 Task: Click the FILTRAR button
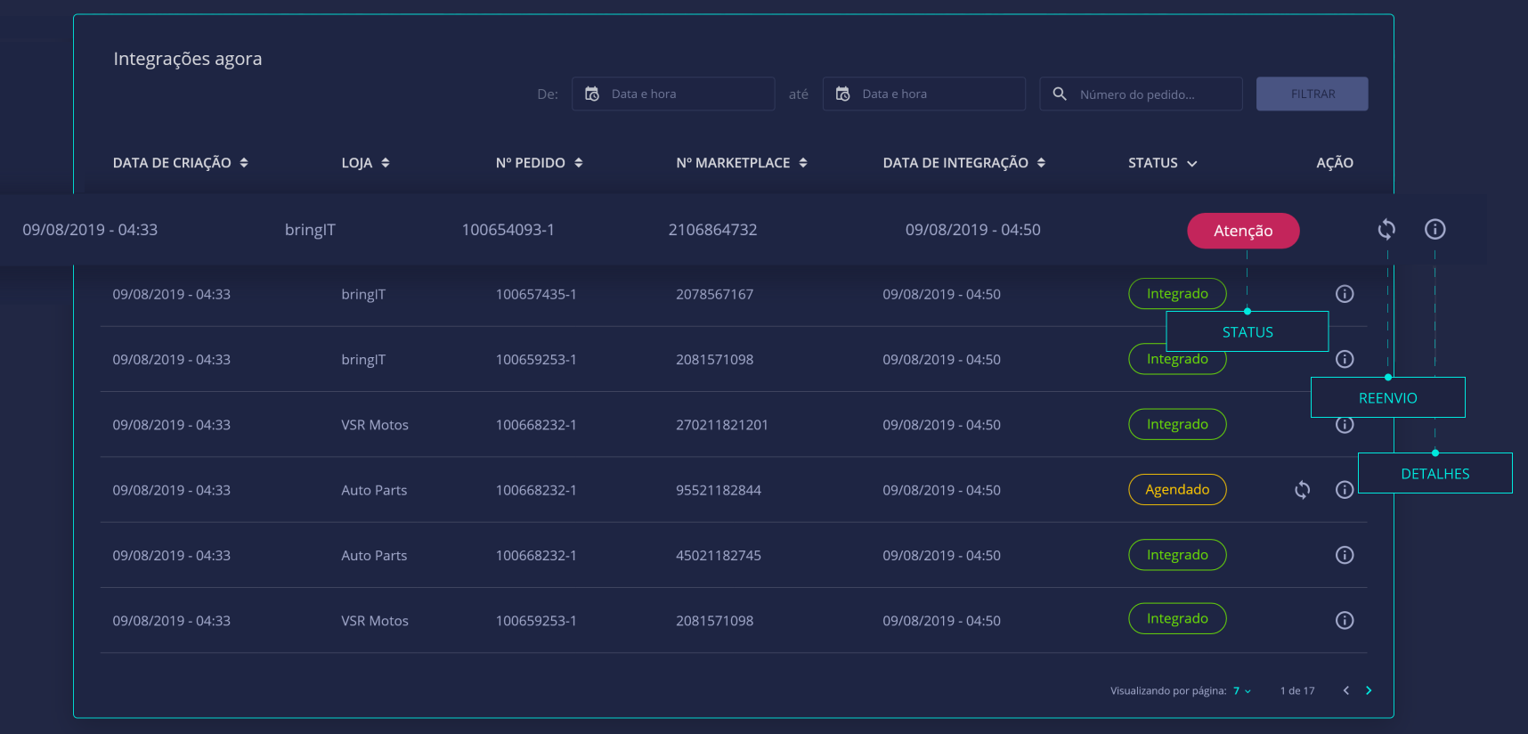[1313, 94]
